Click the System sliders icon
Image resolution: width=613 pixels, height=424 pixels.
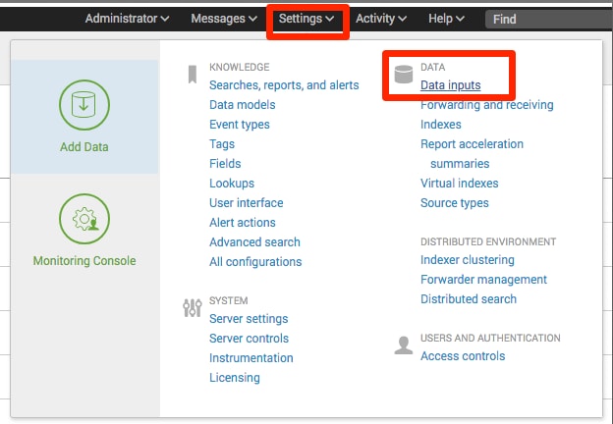[193, 308]
